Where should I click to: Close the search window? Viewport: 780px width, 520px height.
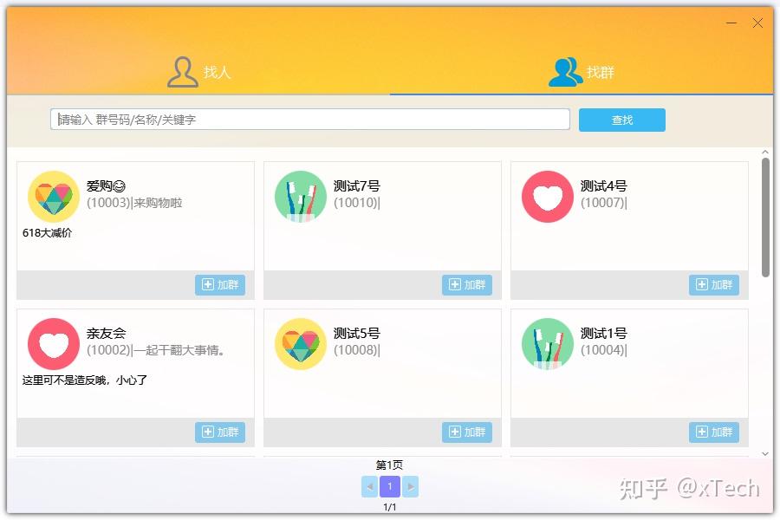[757, 23]
